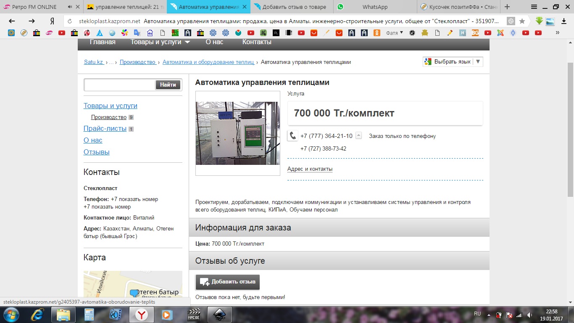
Task: Open Отзывы sidebar link
Action: (97, 152)
